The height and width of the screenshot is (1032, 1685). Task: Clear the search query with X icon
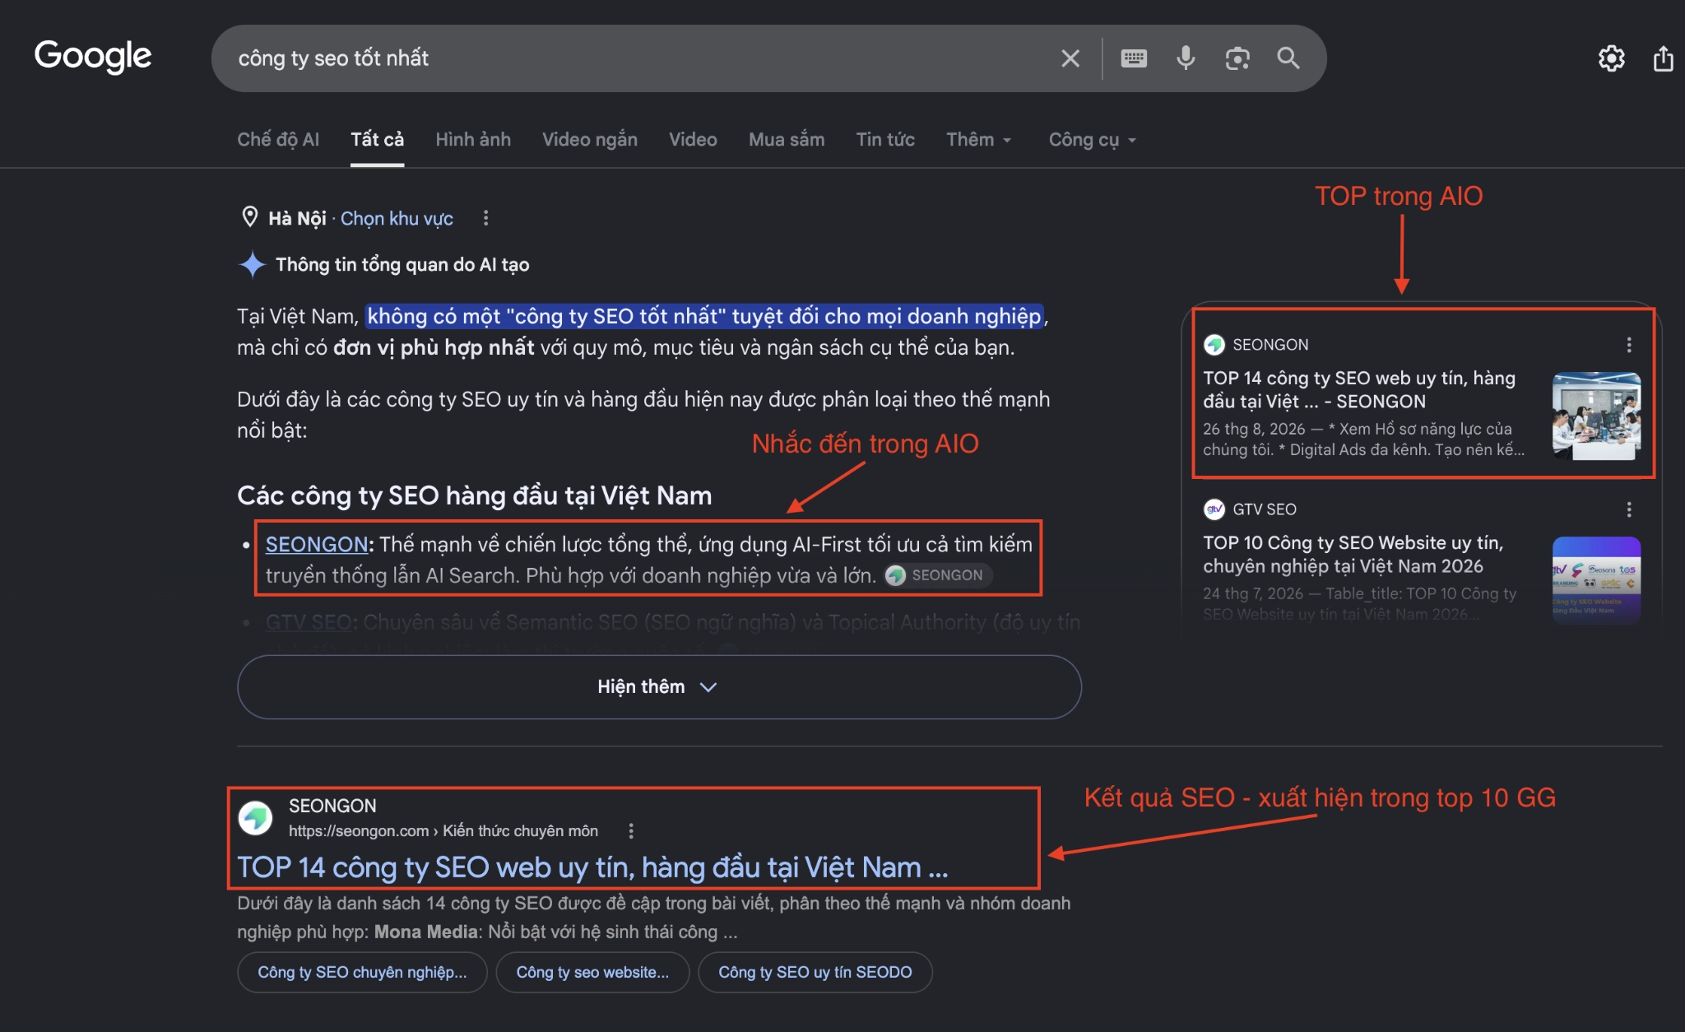point(1070,58)
